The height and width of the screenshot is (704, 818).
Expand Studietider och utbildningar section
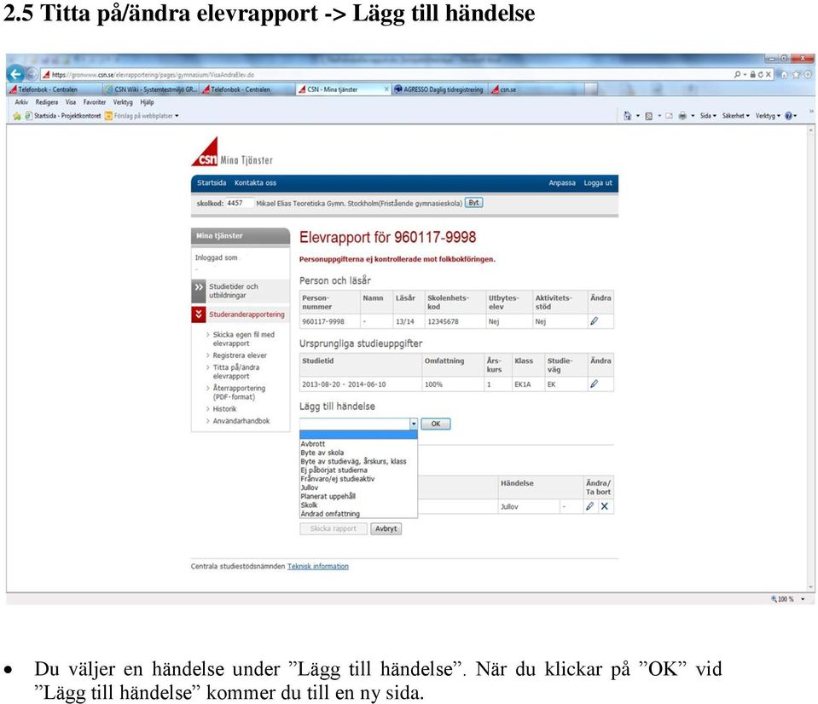(240, 291)
